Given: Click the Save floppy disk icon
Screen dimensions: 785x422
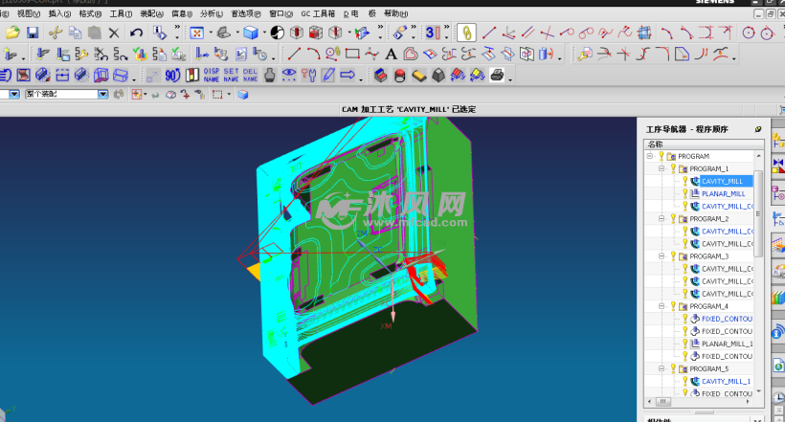Looking at the screenshot, I should [x=33, y=33].
